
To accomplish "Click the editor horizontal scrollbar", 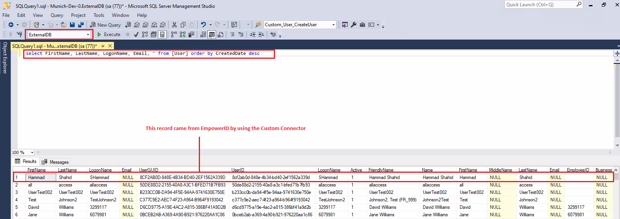I will point(324,152).
